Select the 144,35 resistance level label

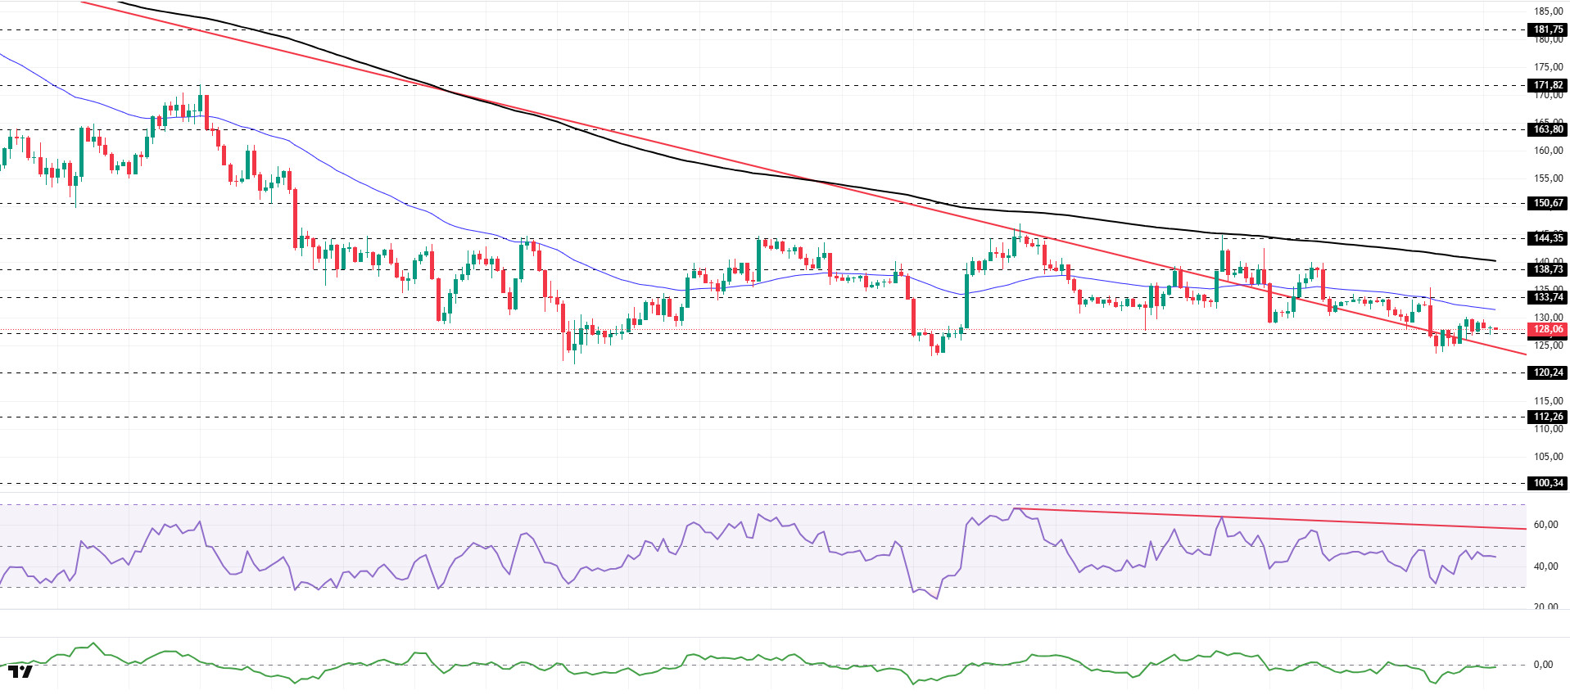coord(1547,238)
